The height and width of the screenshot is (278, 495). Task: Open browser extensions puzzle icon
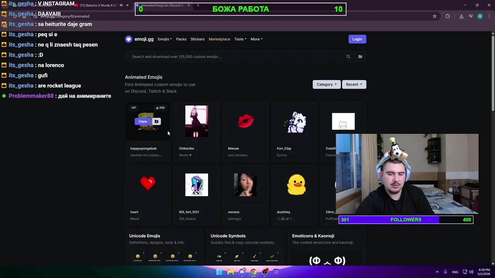pos(448,16)
